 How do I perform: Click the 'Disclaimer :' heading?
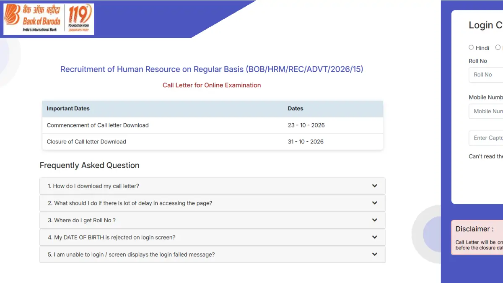[x=474, y=229]
